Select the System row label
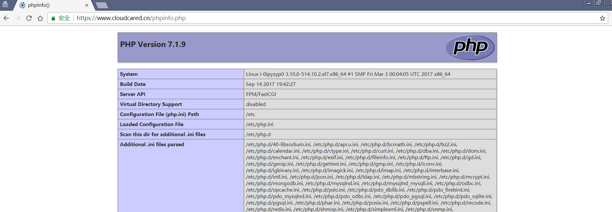The image size is (612, 212). coord(129,74)
